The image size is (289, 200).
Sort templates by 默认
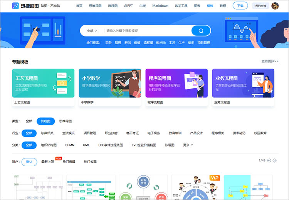click(29, 162)
